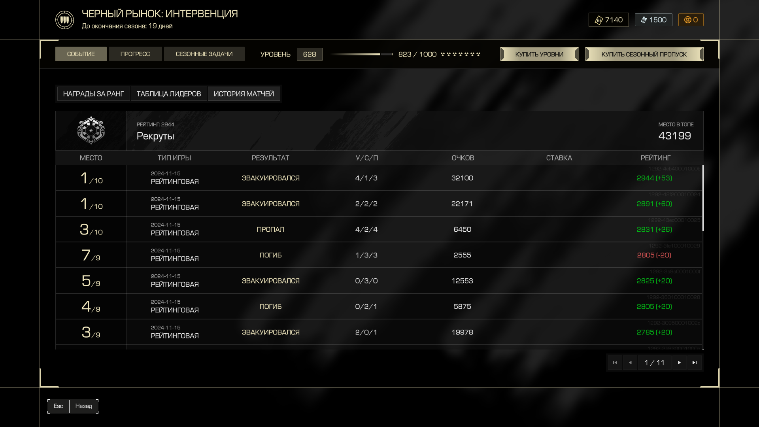Click the Купить уровни button
Image resolution: width=759 pixels, height=427 pixels.
[539, 54]
